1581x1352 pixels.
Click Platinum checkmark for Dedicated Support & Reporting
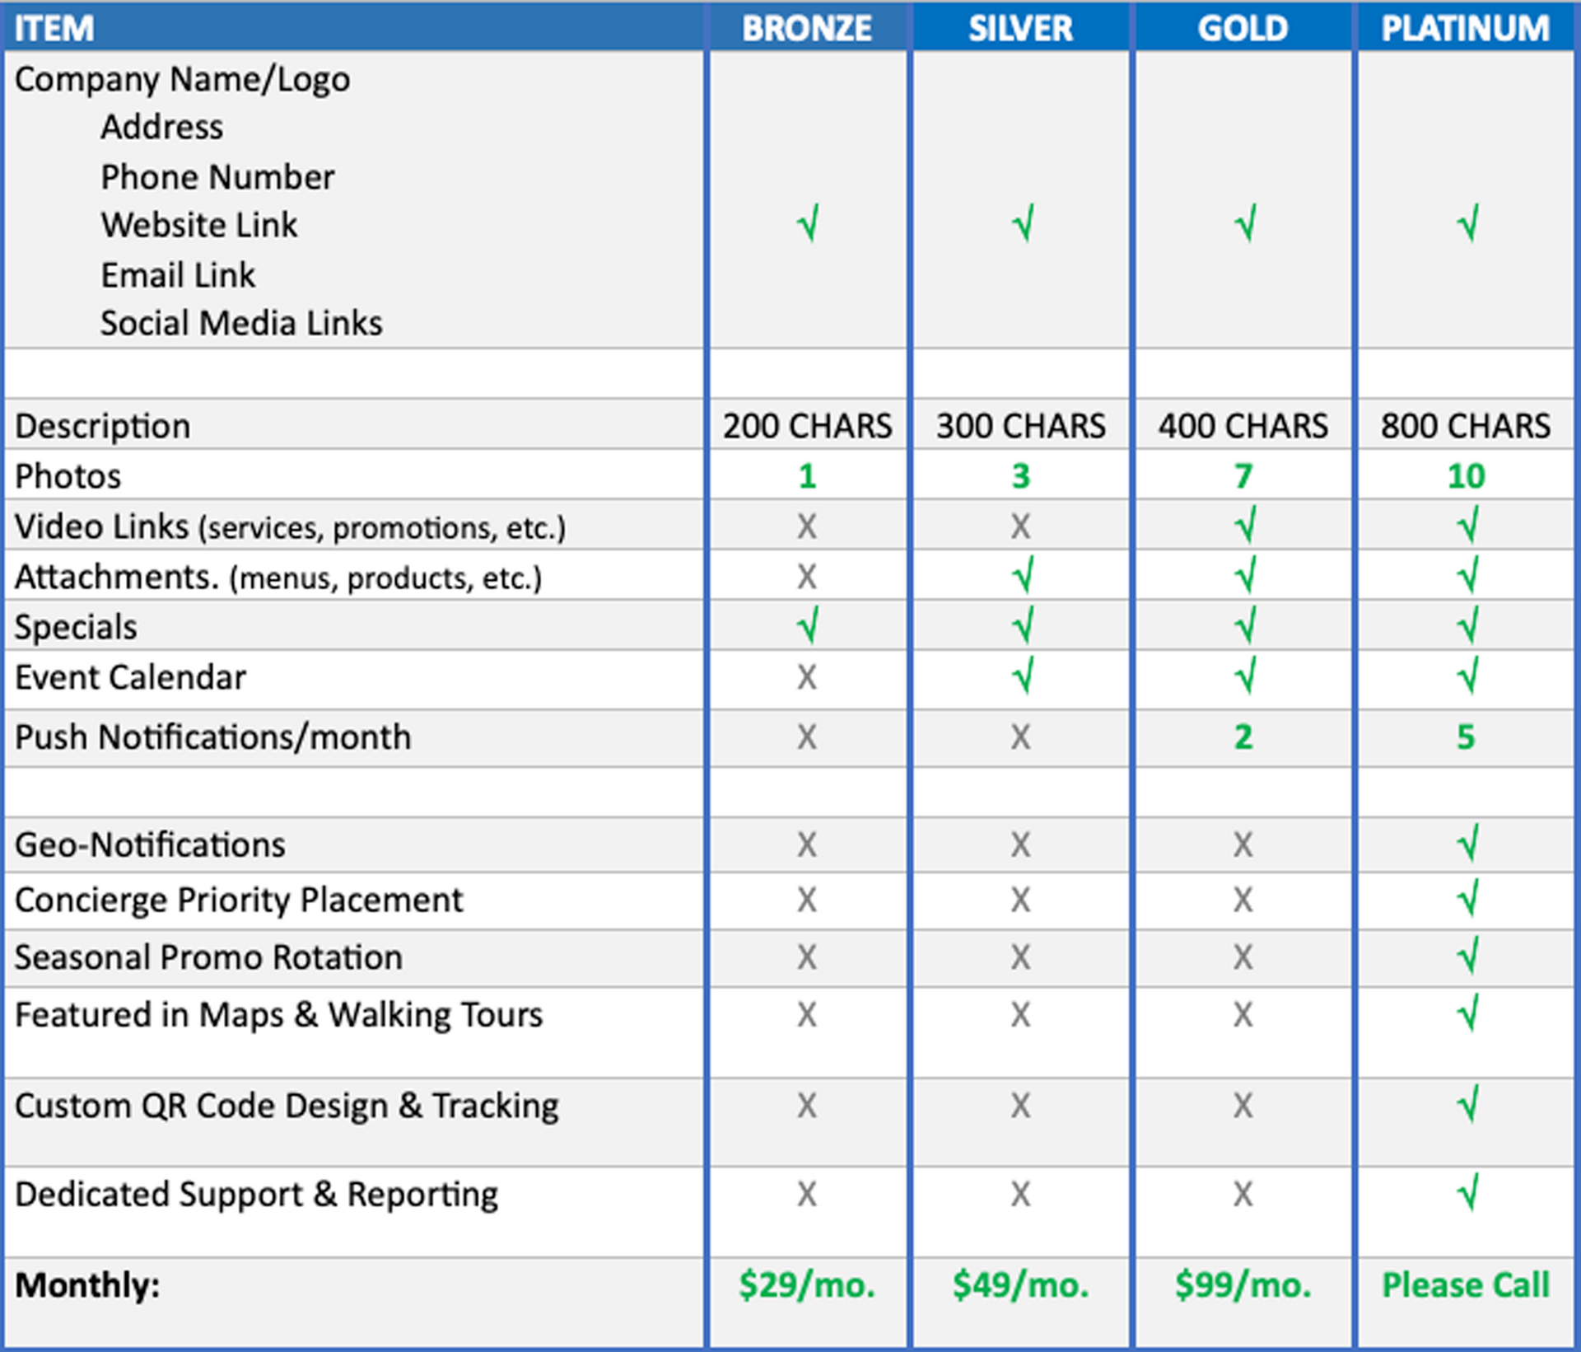click(1467, 1193)
